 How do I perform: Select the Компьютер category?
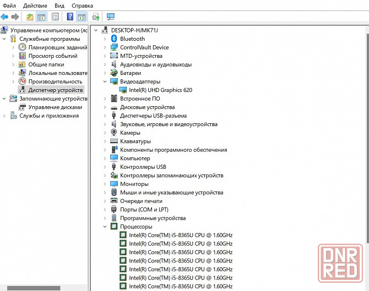click(135, 158)
